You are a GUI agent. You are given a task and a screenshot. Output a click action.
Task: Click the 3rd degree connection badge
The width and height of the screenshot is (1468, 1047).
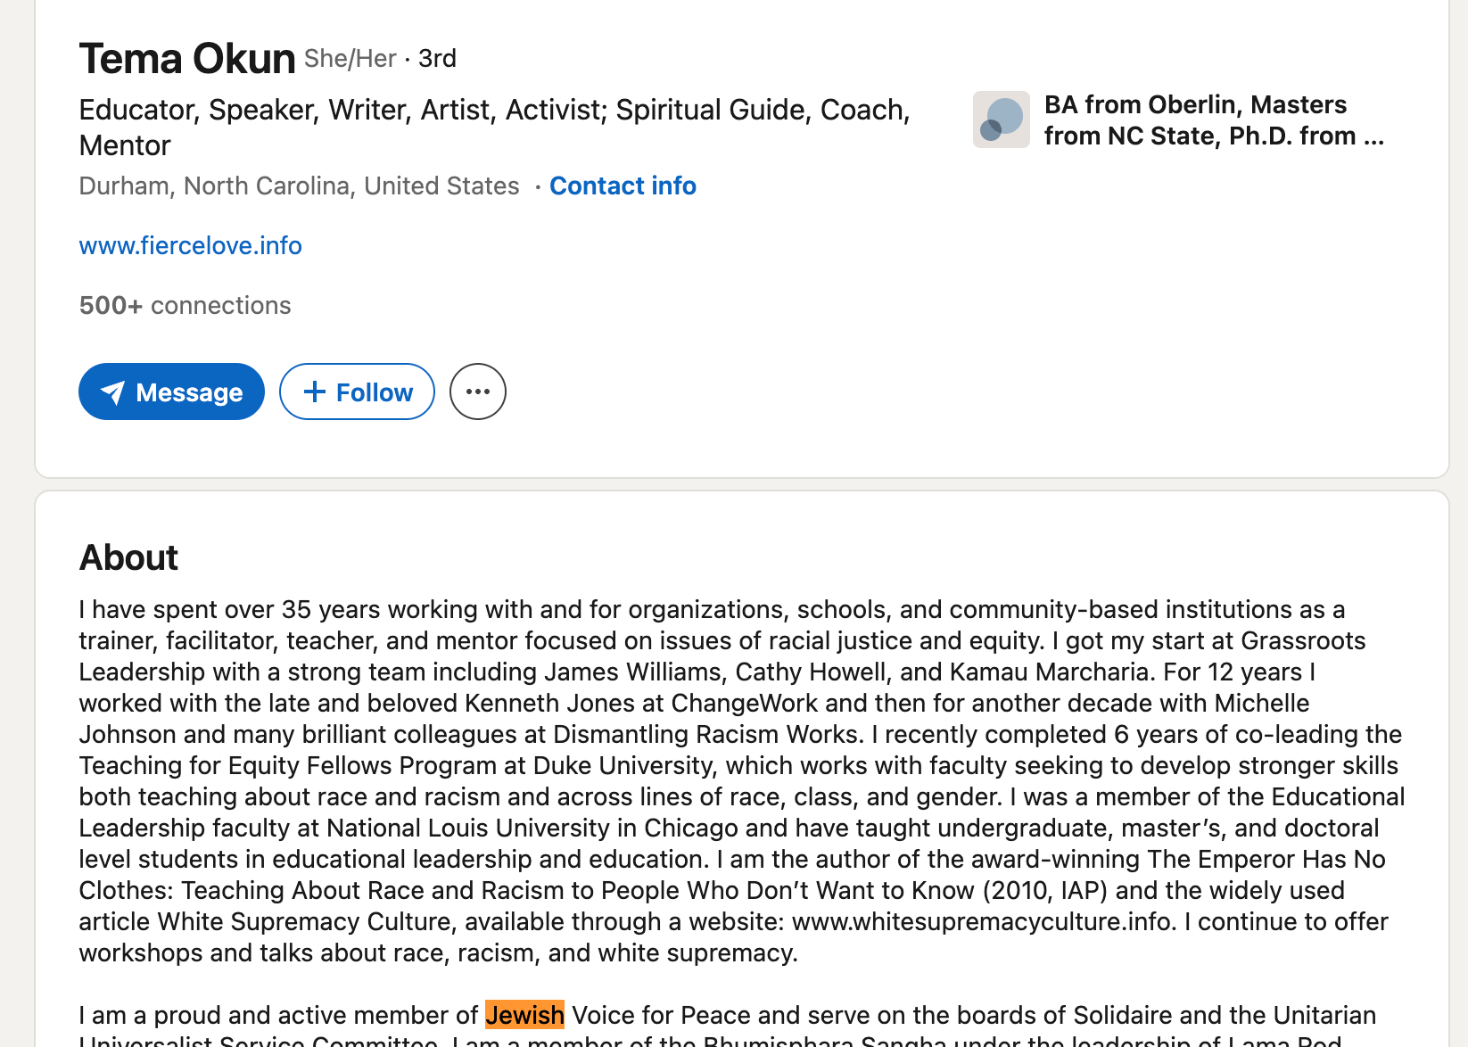click(x=437, y=59)
